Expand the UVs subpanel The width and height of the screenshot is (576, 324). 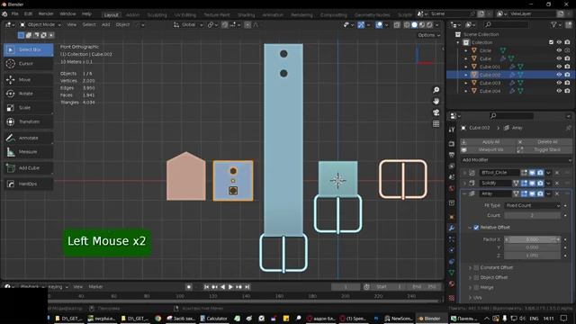coord(470,298)
